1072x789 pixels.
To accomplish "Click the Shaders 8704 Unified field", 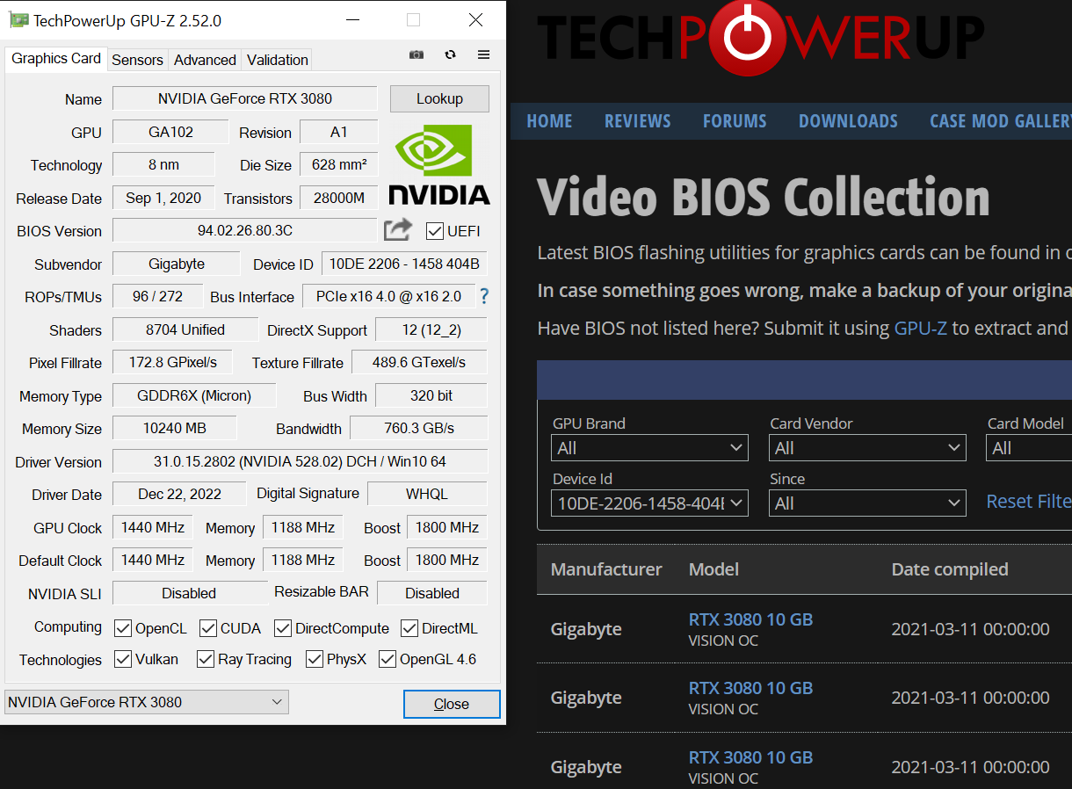I will (185, 329).
